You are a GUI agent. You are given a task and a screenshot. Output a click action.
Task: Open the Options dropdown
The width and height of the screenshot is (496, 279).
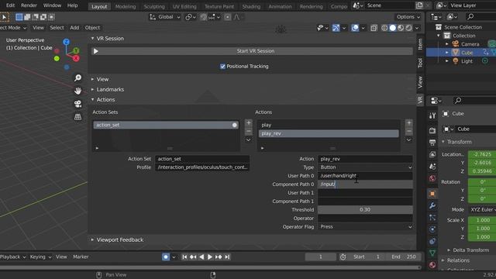408,17
